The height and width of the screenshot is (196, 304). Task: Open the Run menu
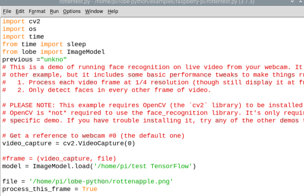(x=54, y=11)
